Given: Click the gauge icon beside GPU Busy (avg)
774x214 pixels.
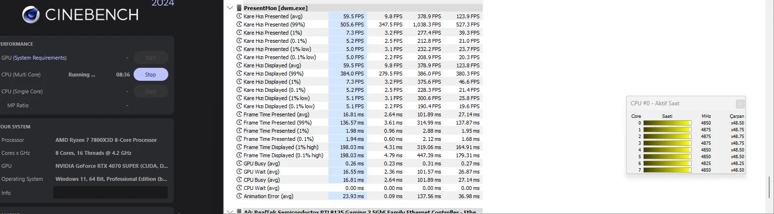Looking at the screenshot, I should click(x=239, y=164).
